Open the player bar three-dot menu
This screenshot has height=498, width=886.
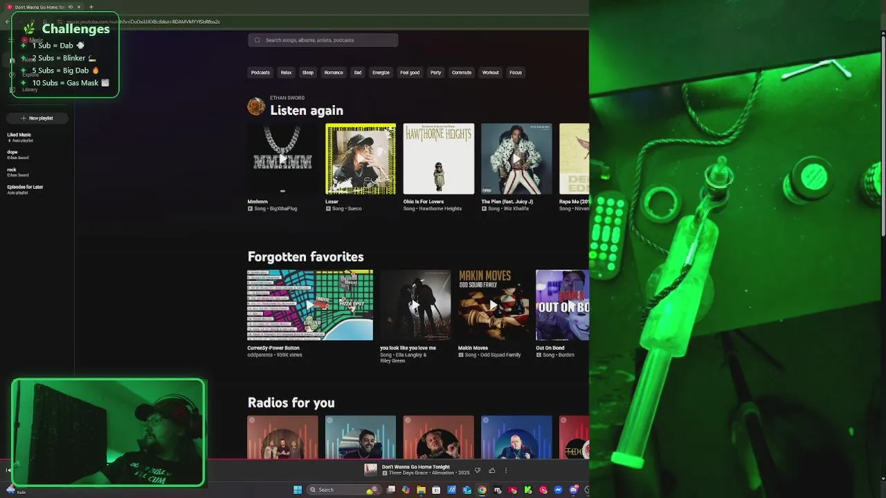click(506, 470)
